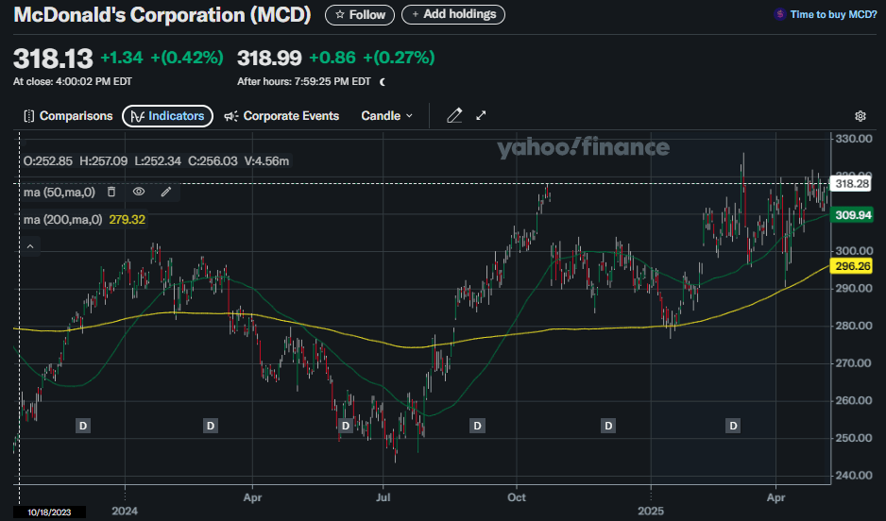Open Corporate Events menu
The height and width of the screenshot is (521, 886).
tap(281, 116)
